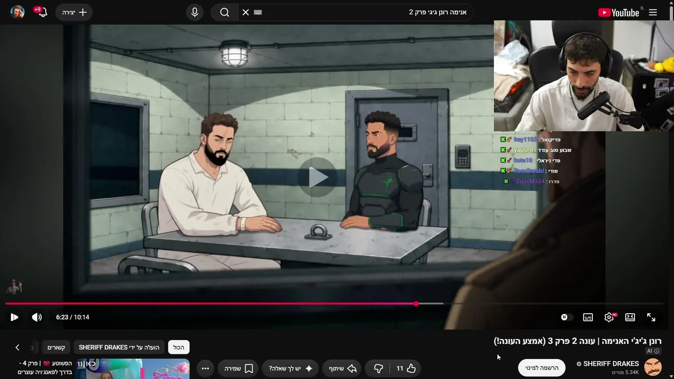Viewport: 674px width, 379px height.
Task: Open the player settings gear
Action: click(x=609, y=317)
